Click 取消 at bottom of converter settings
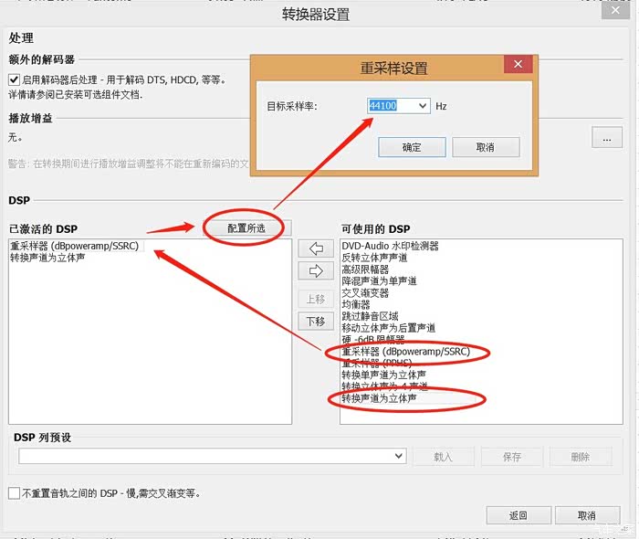 pos(587,515)
